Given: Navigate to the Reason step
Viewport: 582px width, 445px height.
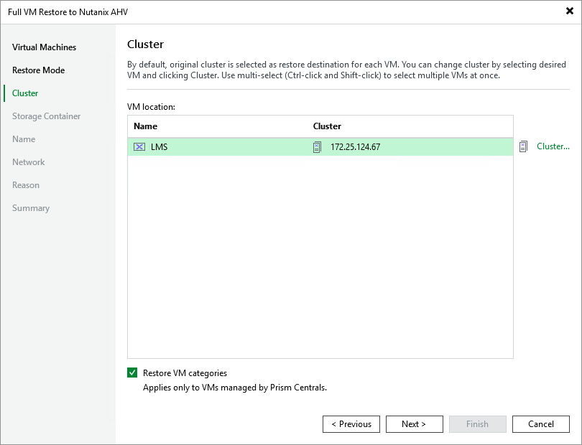Looking at the screenshot, I should click(26, 185).
